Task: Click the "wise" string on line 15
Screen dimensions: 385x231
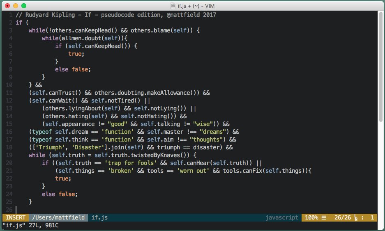Action: [203, 124]
